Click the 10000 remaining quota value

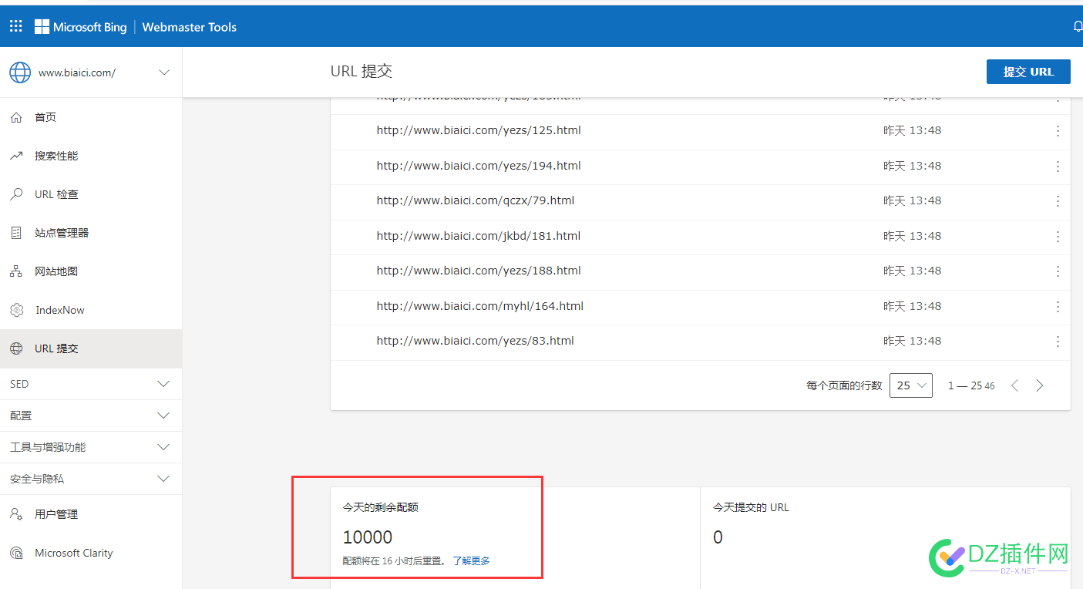[x=368, y=537]
